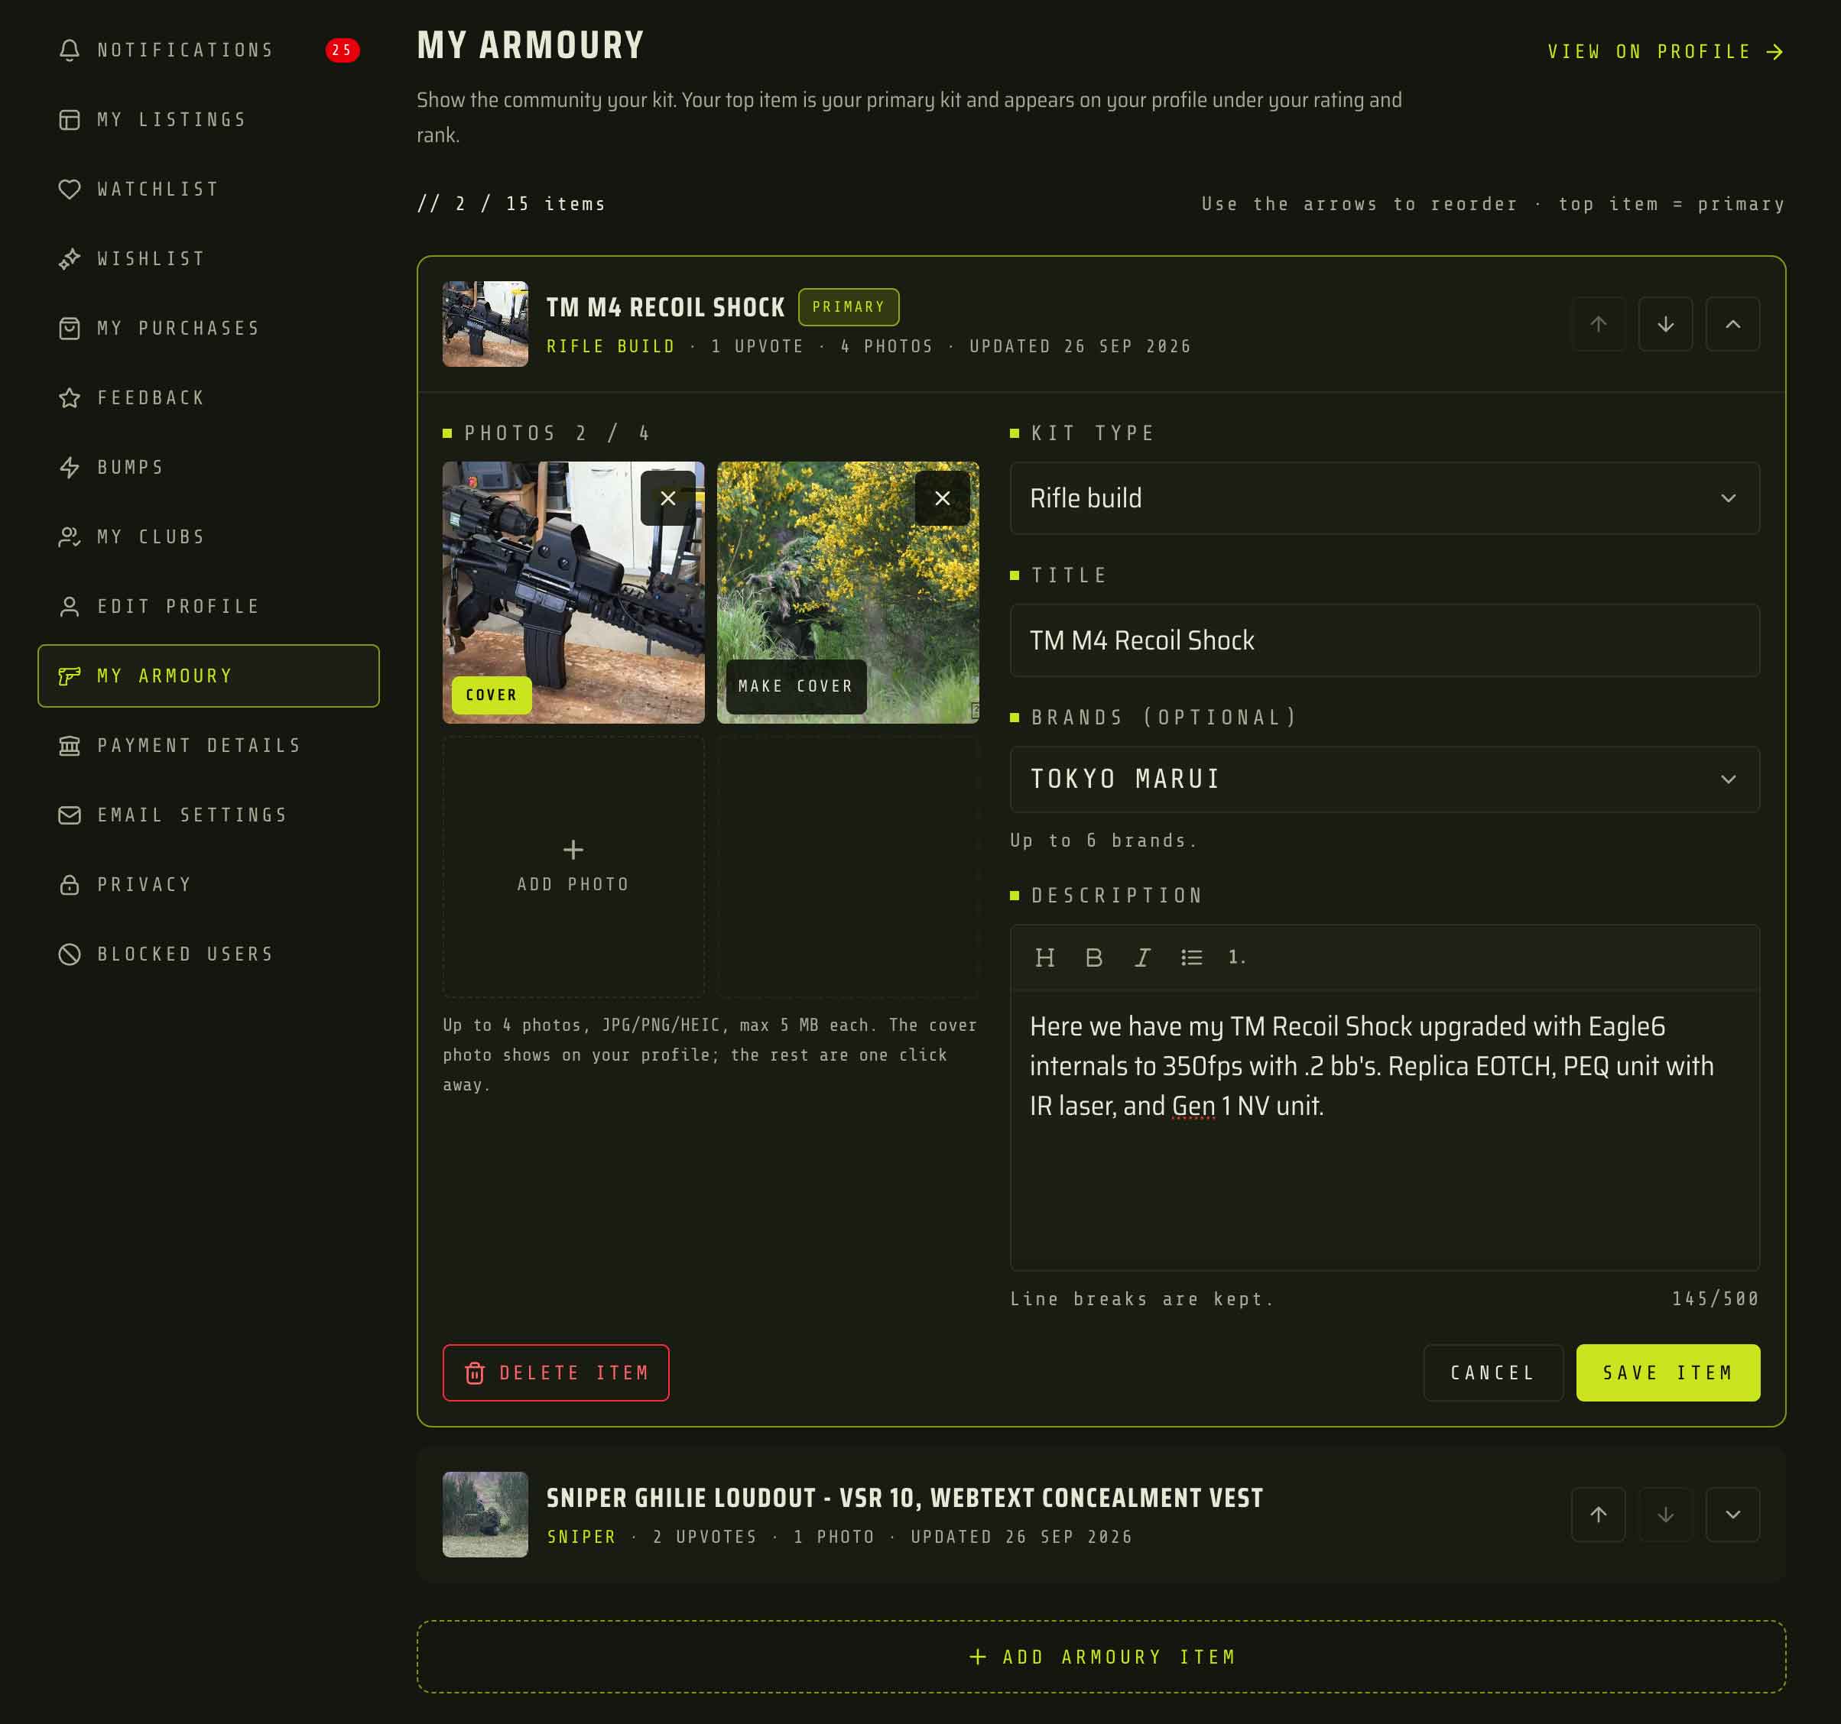This screenshot has width=1841, height=1724.
Task: Click the TM M4 Recoil Shock header thumbnail
Action: tap(485, 324)
